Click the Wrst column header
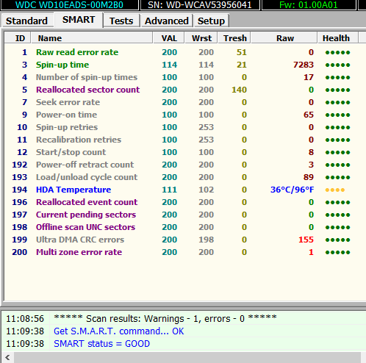Image resolution: width=366 pixels, height=363 pixels. (x=201, y=38)
